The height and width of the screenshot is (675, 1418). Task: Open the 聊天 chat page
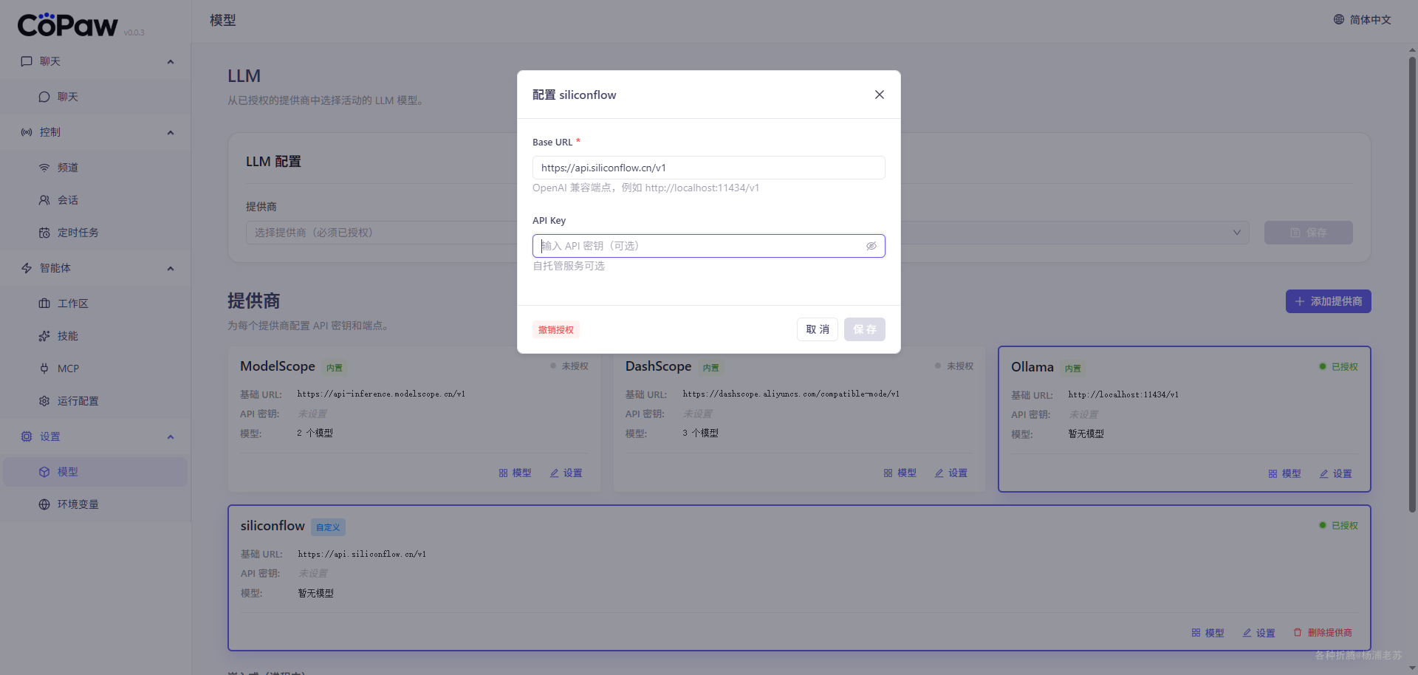[95, 97]
